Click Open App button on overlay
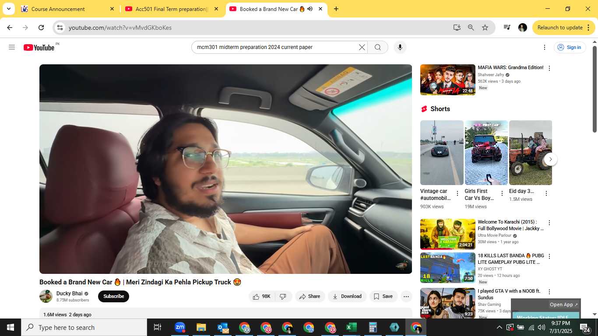 [x=564, y=304]
